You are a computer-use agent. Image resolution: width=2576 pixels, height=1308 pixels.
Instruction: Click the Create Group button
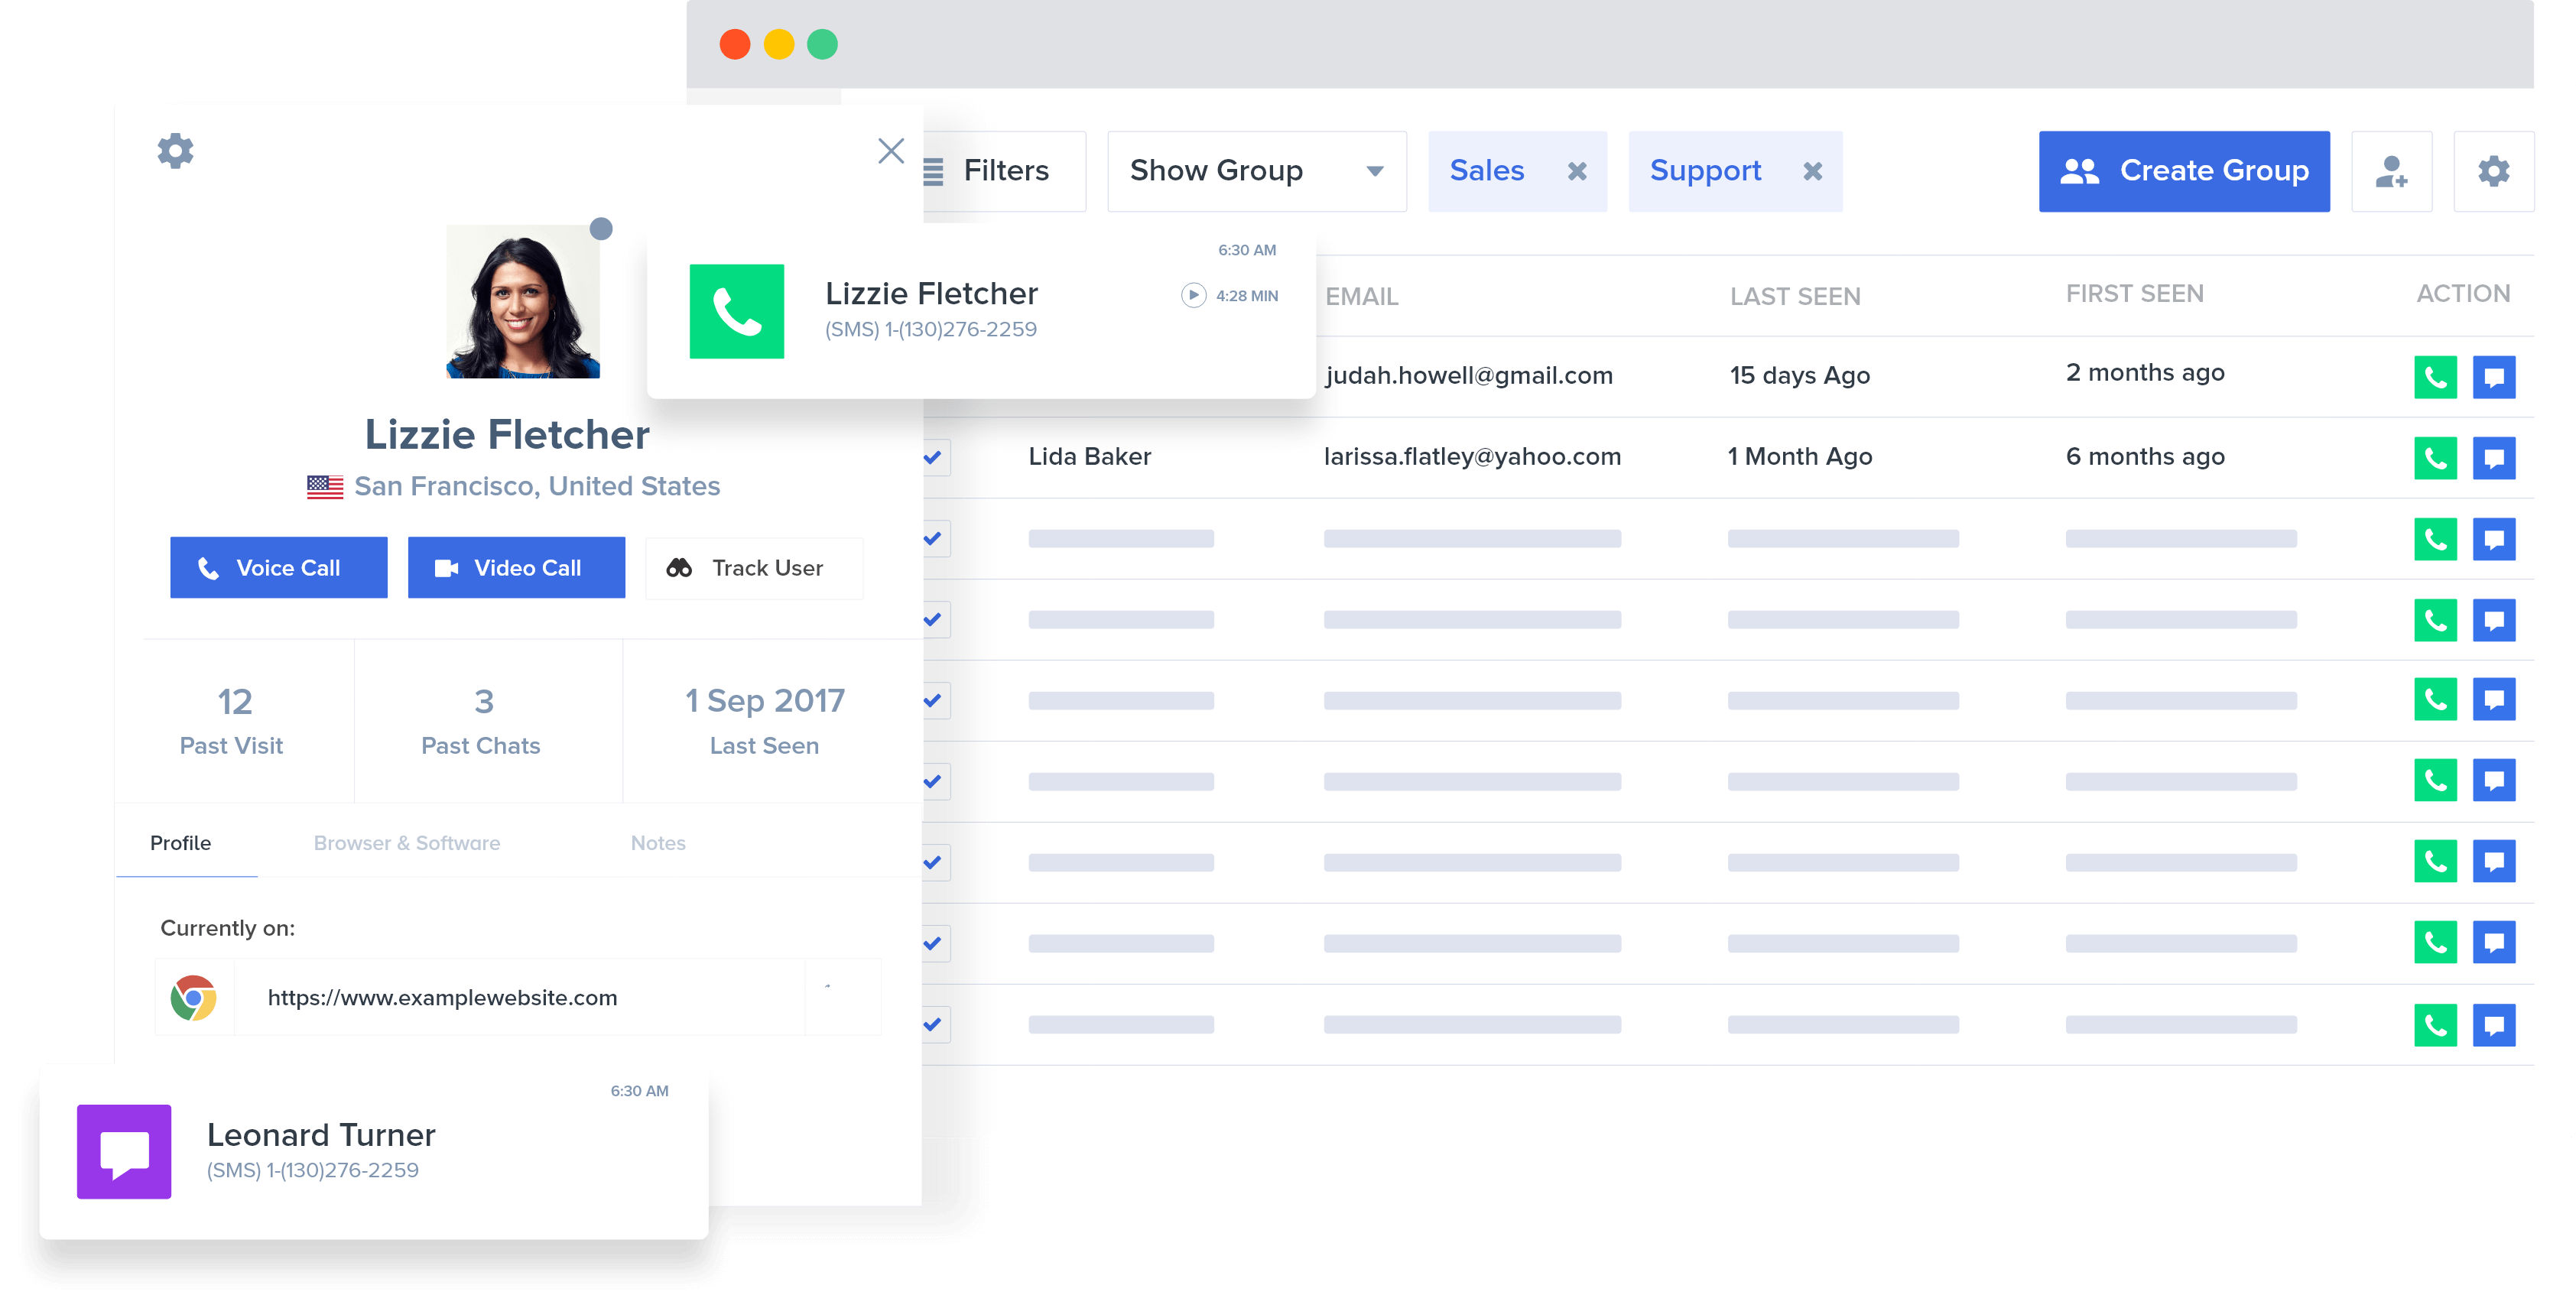(x=2184, y=171)
